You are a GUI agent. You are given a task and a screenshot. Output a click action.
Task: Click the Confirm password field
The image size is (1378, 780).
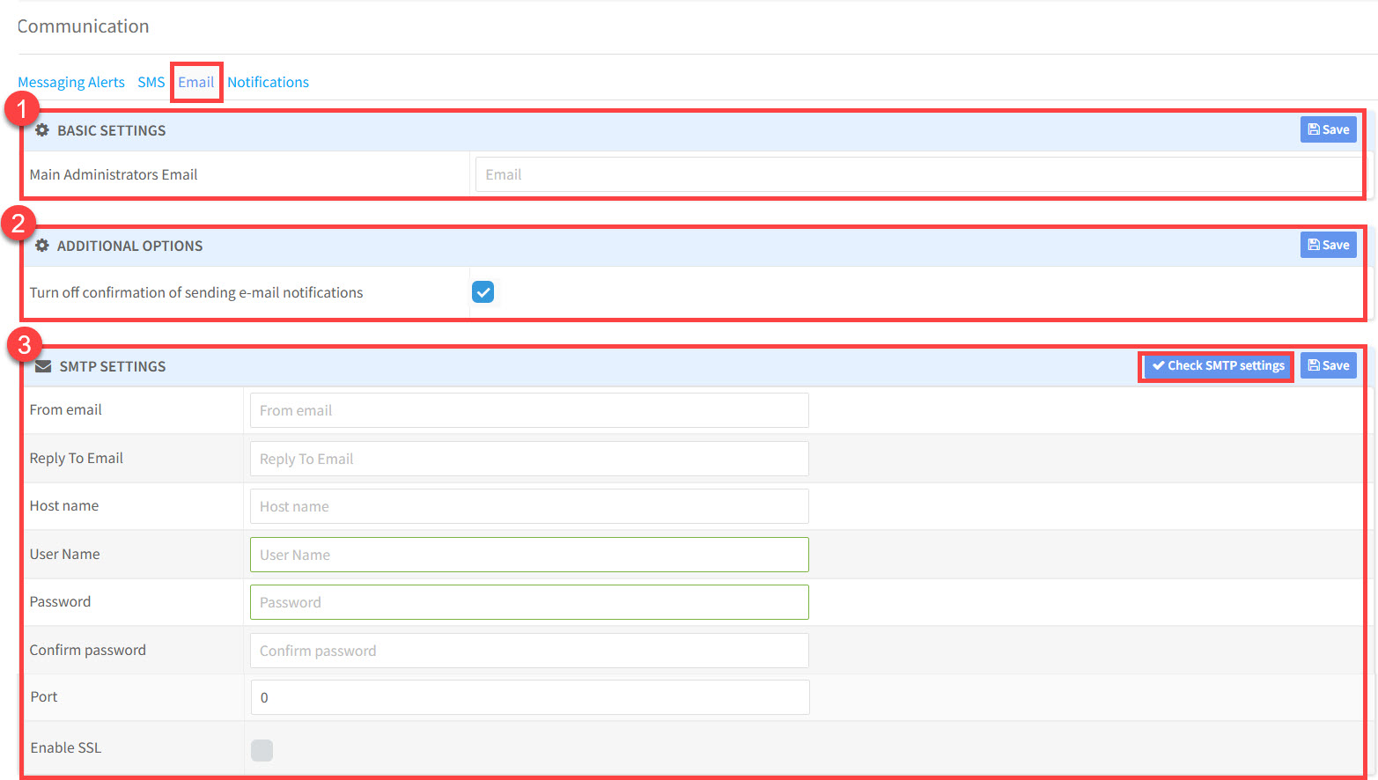(x=528, y=651)
